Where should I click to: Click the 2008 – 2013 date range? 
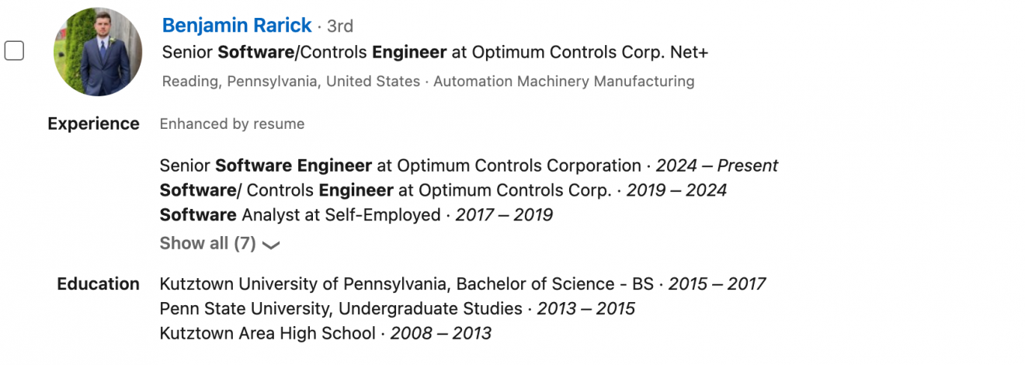(441, 334)
